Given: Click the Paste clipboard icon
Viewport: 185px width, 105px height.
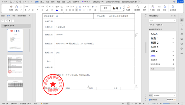Looking at the screenshot, I should 17,7.
